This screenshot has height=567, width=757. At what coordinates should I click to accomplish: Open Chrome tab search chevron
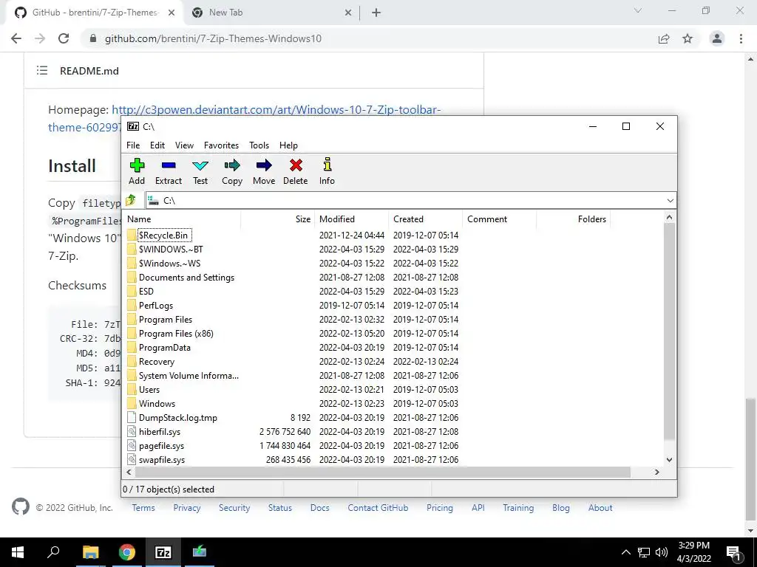[x=638, y=10]
